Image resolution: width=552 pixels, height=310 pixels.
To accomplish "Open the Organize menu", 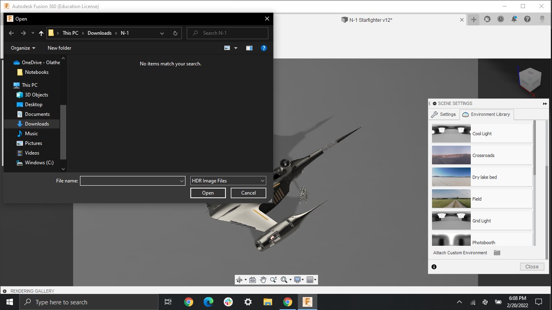I will pos(20,48).
